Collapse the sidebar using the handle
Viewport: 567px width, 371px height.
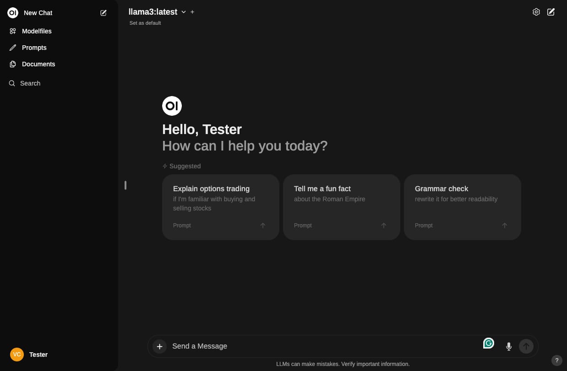pos(125,185)
